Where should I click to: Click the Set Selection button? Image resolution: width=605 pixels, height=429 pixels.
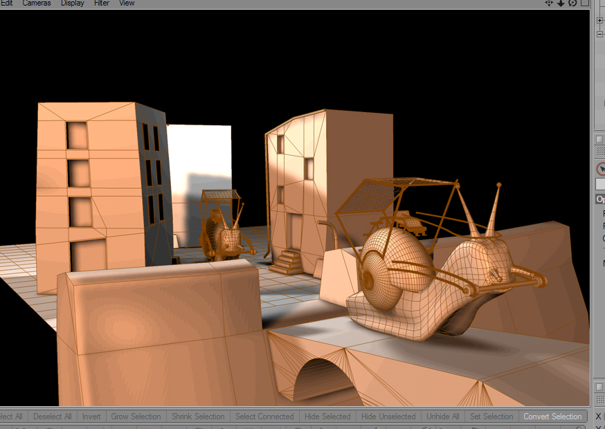pyautogui.click(x=491, y=417)
